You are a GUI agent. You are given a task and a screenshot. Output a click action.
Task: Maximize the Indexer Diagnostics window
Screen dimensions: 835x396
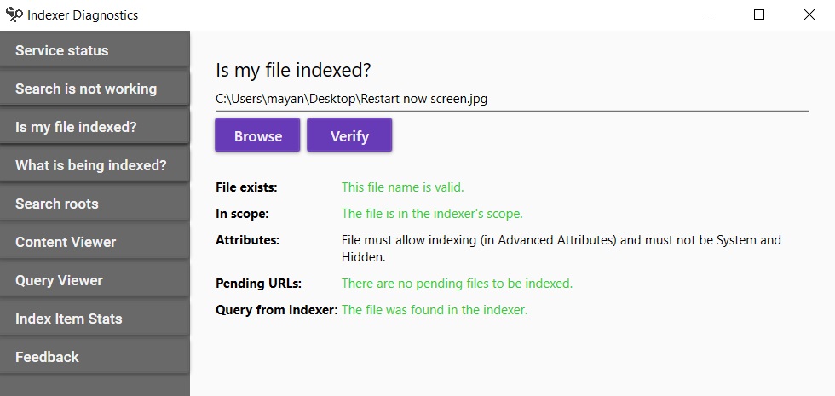pyautogui.click(x=759, y=15)
